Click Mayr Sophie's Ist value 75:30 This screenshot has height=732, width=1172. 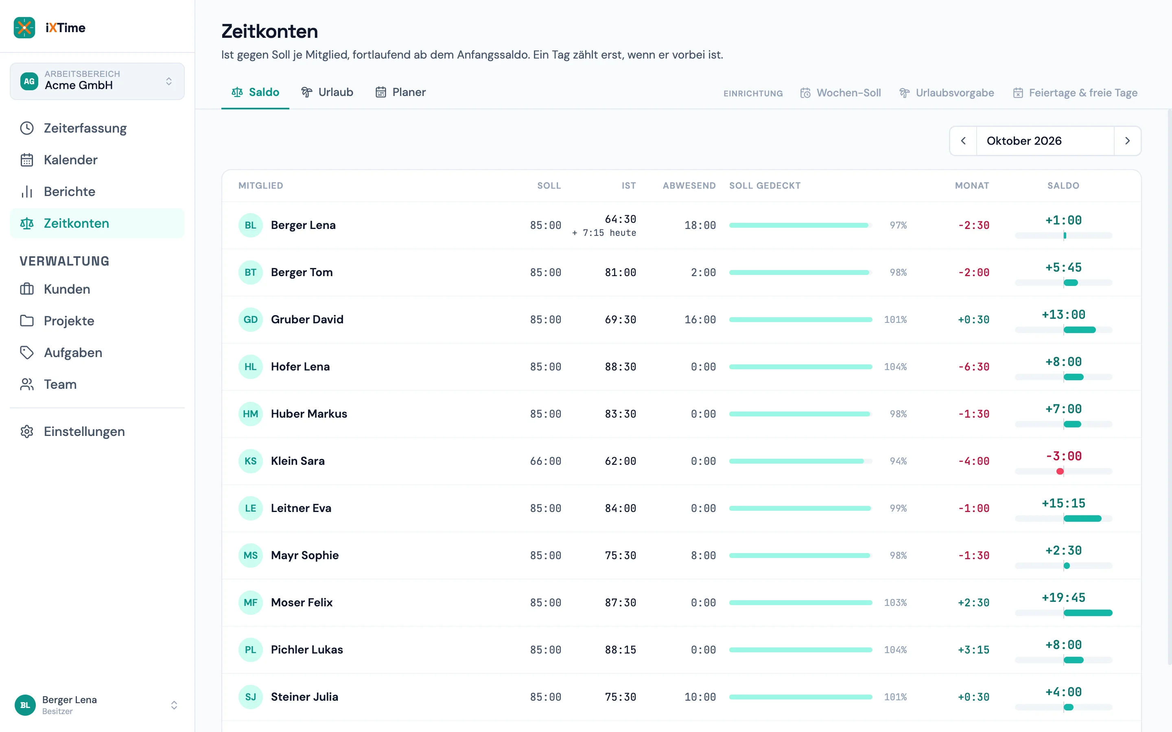(620, 556)
